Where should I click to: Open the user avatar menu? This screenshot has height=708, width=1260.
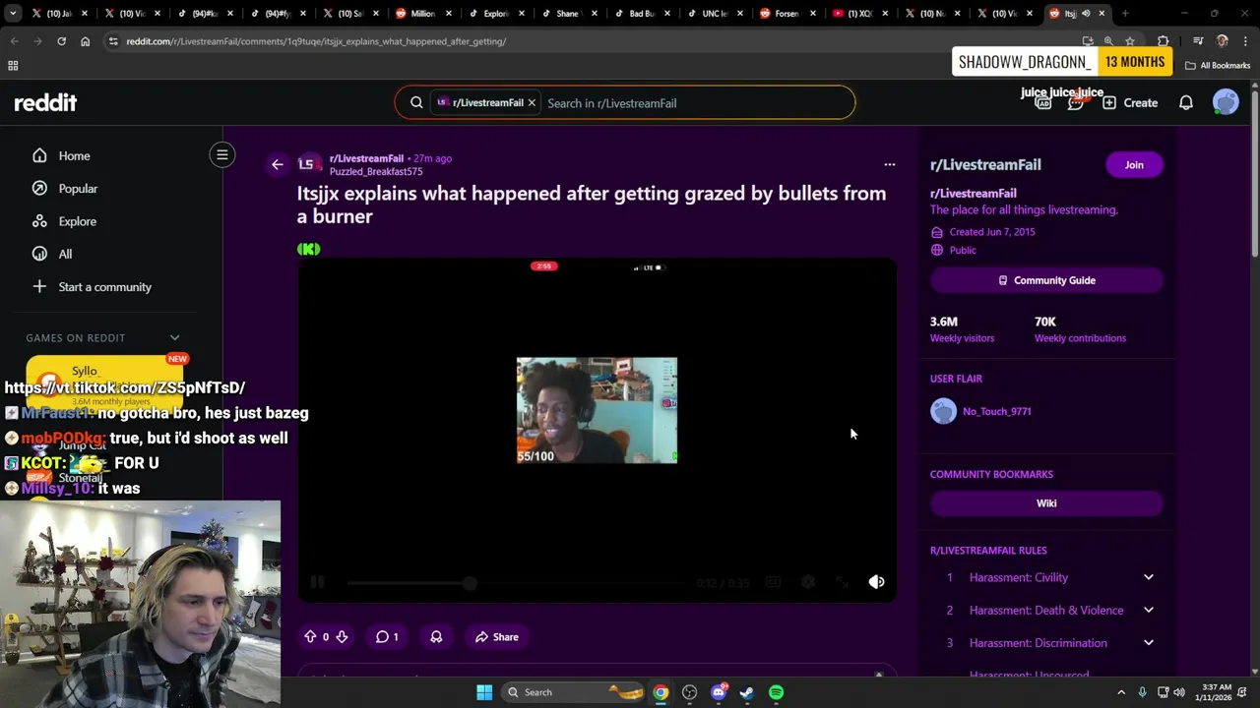coord(1226,102)
